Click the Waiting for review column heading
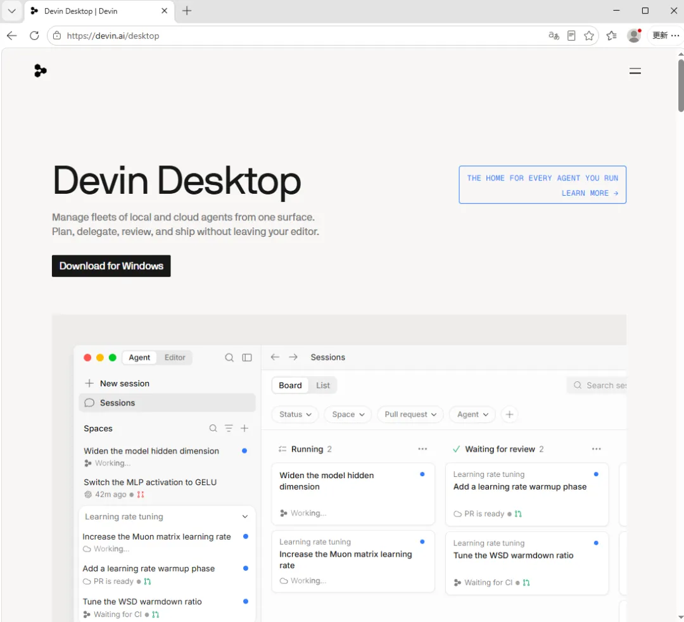 pos(500,449)
